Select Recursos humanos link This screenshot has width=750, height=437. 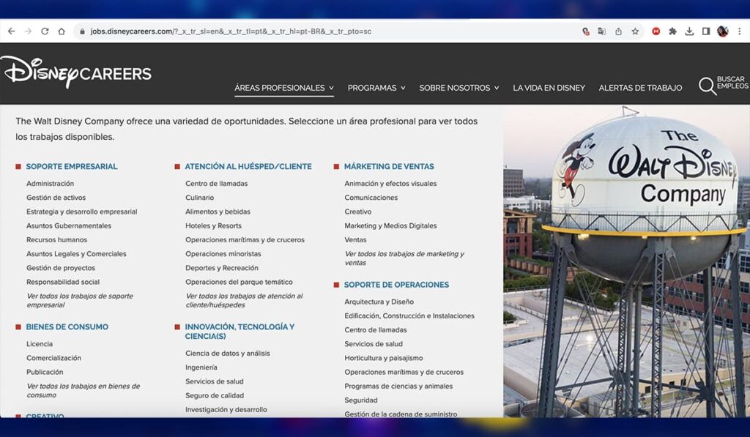point(57,240)
